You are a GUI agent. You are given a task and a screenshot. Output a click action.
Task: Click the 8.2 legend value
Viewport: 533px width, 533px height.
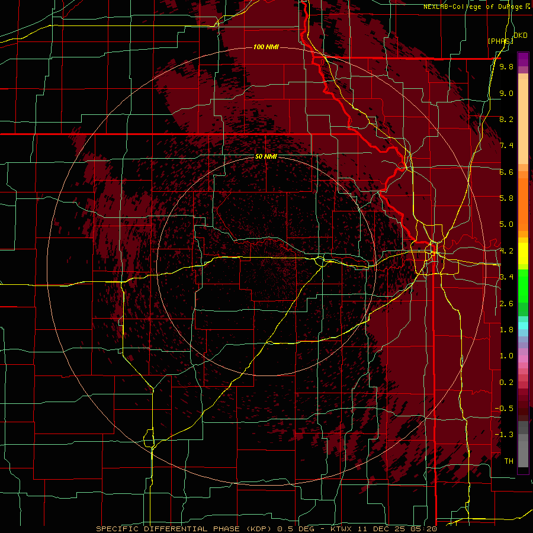tap(506, 119)
